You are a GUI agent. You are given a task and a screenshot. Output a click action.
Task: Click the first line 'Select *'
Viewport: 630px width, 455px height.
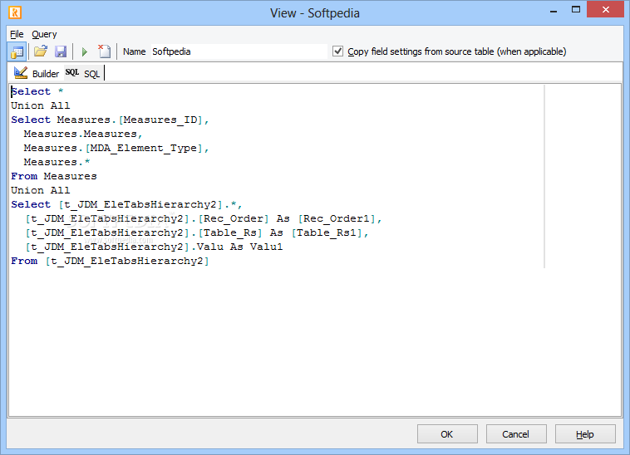click(x=37, y=91)
